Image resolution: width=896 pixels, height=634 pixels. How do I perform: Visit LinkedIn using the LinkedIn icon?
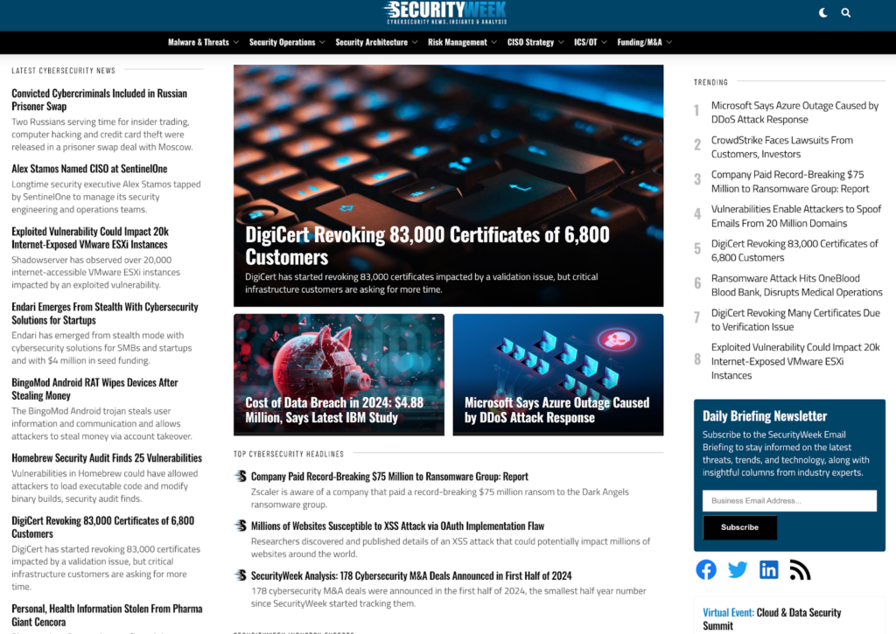pyautogui.click(x=769, y=569)
